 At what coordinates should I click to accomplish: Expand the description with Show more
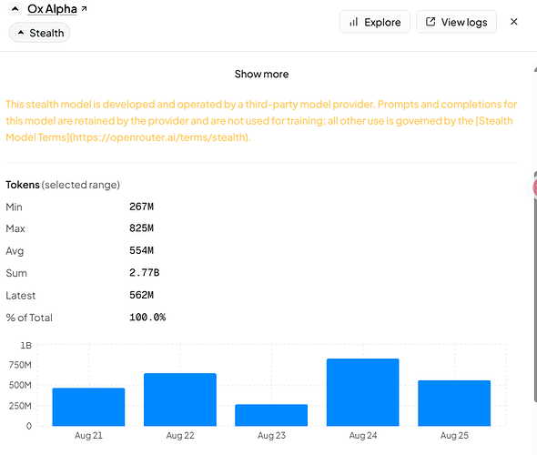261,74
